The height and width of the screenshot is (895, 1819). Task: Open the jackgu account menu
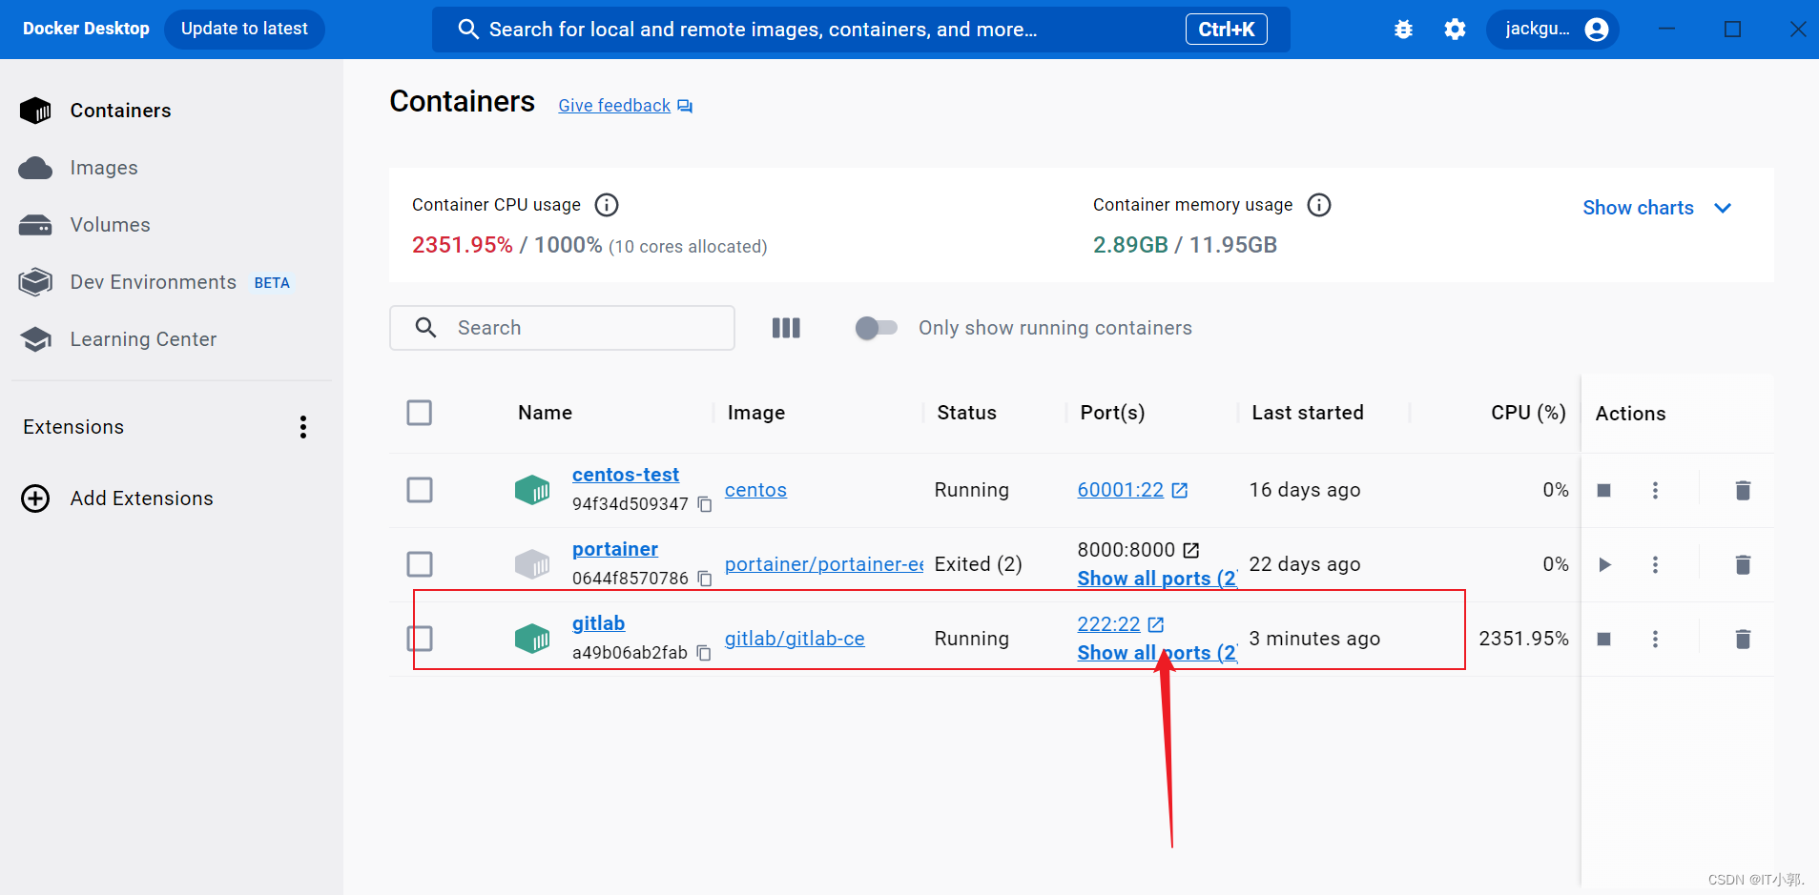1553,30
